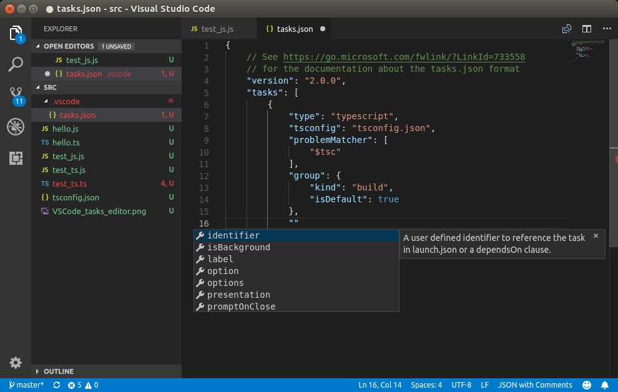Click the master branch indicator
Screen dimensions: 618x392
coord(26,385)
